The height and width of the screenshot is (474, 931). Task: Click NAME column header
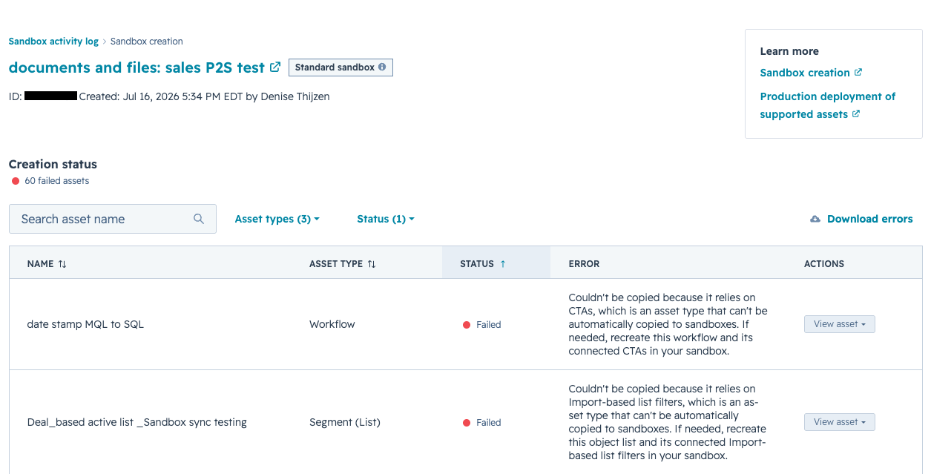pyautogui.click(x=40, y=264)
